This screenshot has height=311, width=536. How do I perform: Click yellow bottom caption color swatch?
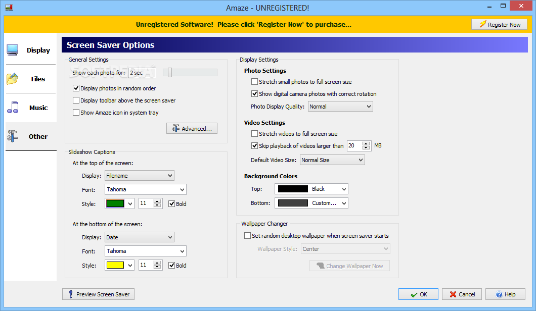pos(115,265)
